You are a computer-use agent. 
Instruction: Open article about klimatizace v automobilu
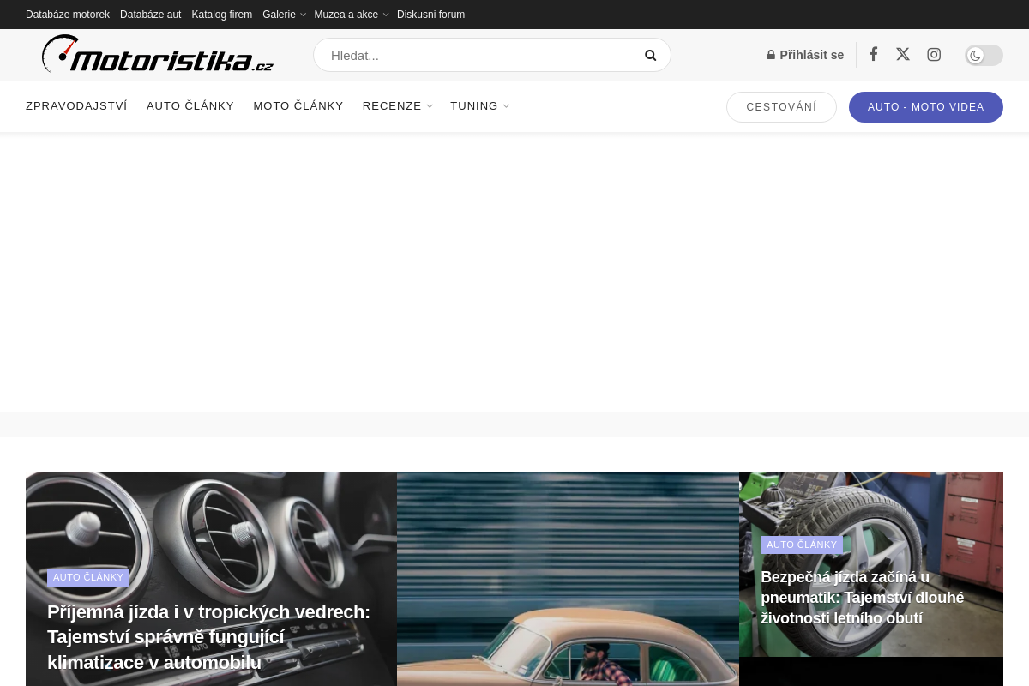click(x=208, y=637)
